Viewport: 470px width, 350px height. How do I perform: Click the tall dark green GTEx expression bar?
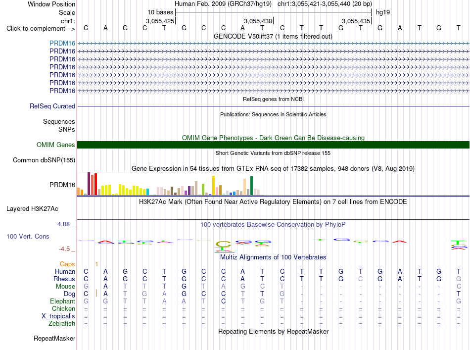252,186
